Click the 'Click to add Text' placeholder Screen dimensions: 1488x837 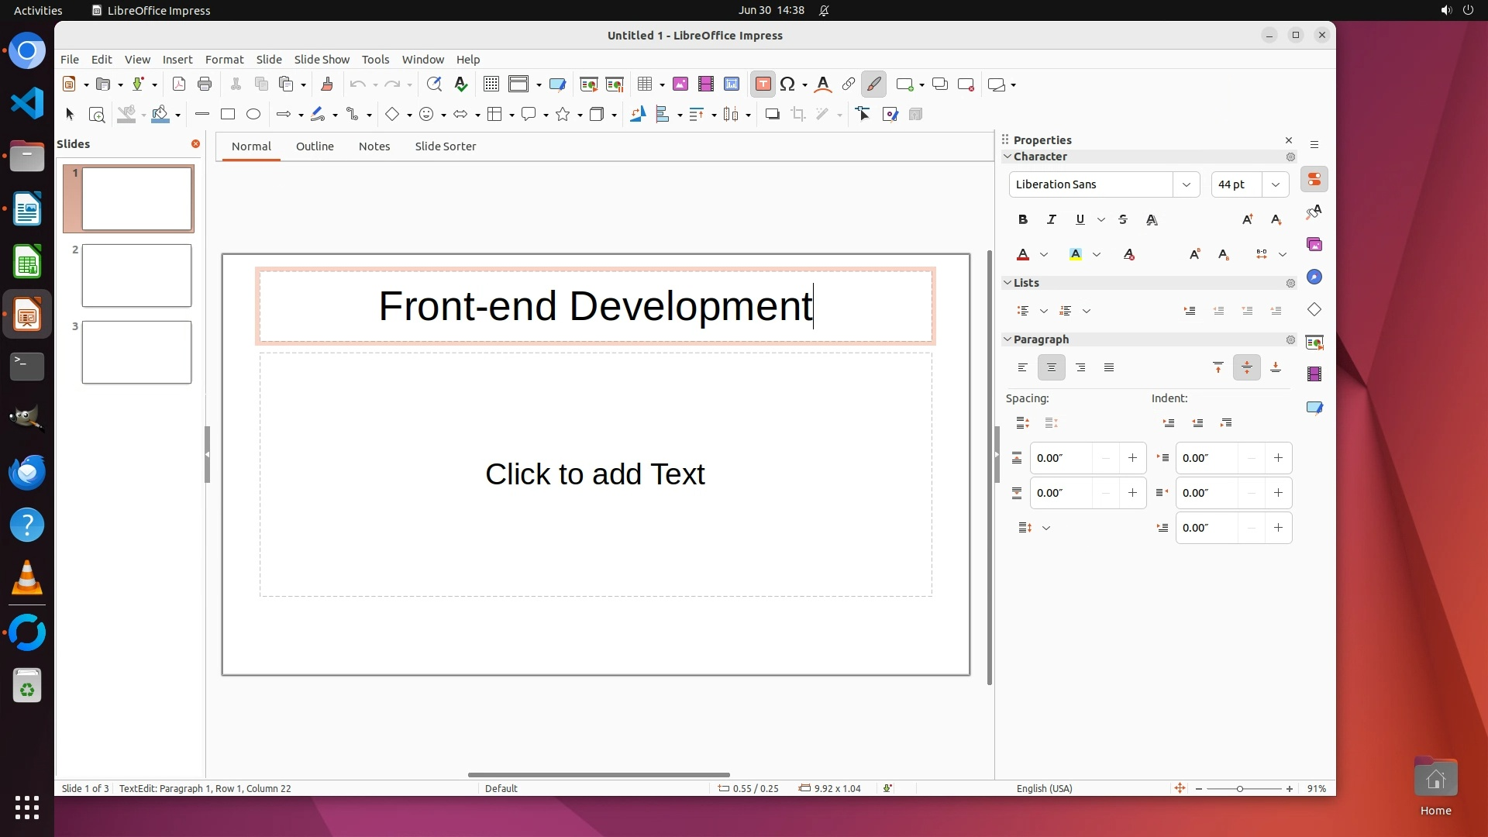(x=595, y=474)
